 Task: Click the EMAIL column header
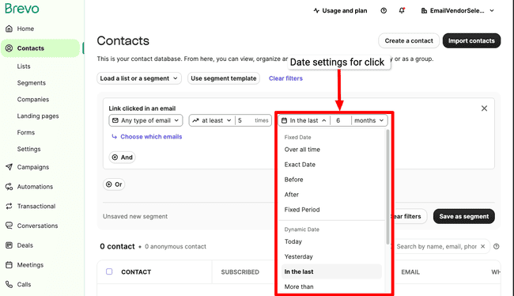410,272
